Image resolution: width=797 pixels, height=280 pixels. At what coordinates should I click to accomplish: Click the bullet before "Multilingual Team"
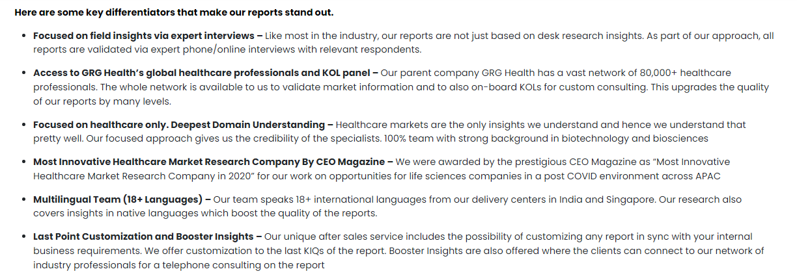[x=24, y=200]
